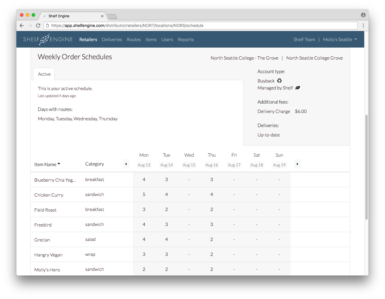Screen dimensions: 385x299
Task: Click the Buyback account type link
Action: (266, 81)
